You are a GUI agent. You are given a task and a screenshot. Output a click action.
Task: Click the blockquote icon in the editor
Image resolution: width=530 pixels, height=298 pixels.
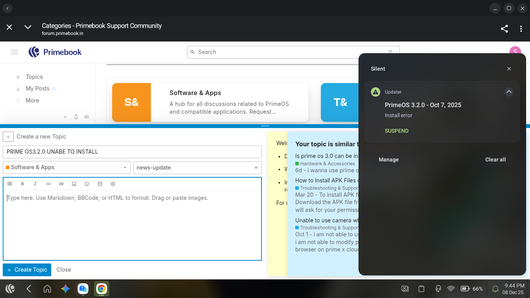(61, 184)
